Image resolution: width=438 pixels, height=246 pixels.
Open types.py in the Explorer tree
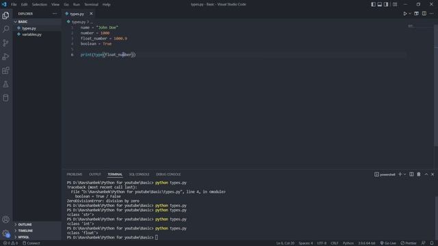pyautogui.click(x=38, y=28)
